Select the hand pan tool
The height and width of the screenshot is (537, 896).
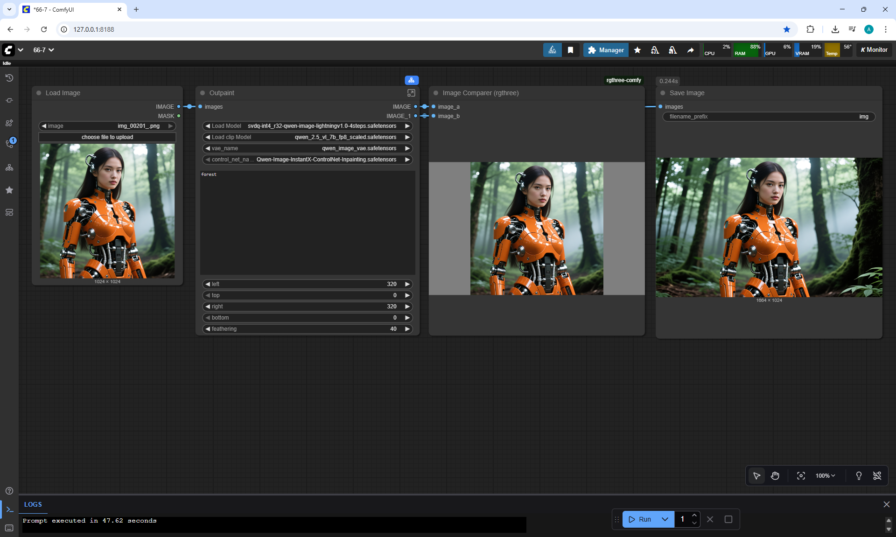point(775,476)
